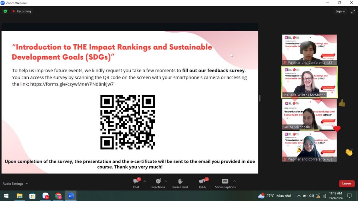Viewport: 358px width, 201px height.
Task: Enter full screen with the expand icon
Action: coord(353,11)
